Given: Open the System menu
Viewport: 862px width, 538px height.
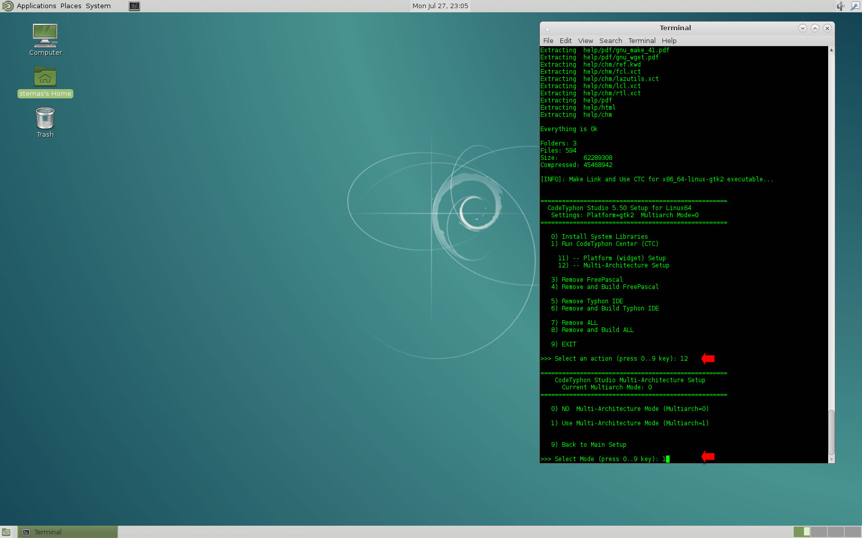Looking at the screenshot, I should pos(98,6).
